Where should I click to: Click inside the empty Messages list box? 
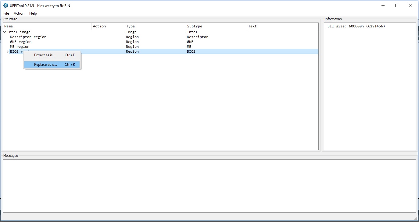tap(209, 186)
